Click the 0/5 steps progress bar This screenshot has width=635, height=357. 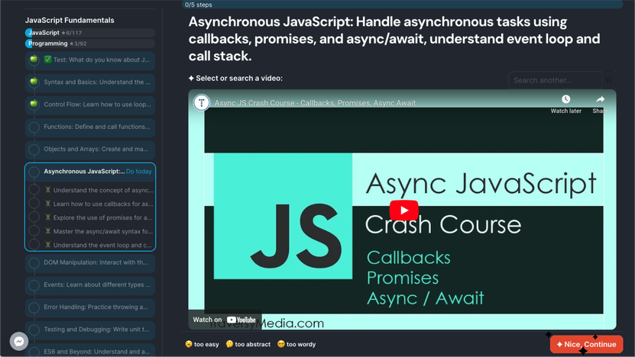pyautogui.click(x=402, y=5)
